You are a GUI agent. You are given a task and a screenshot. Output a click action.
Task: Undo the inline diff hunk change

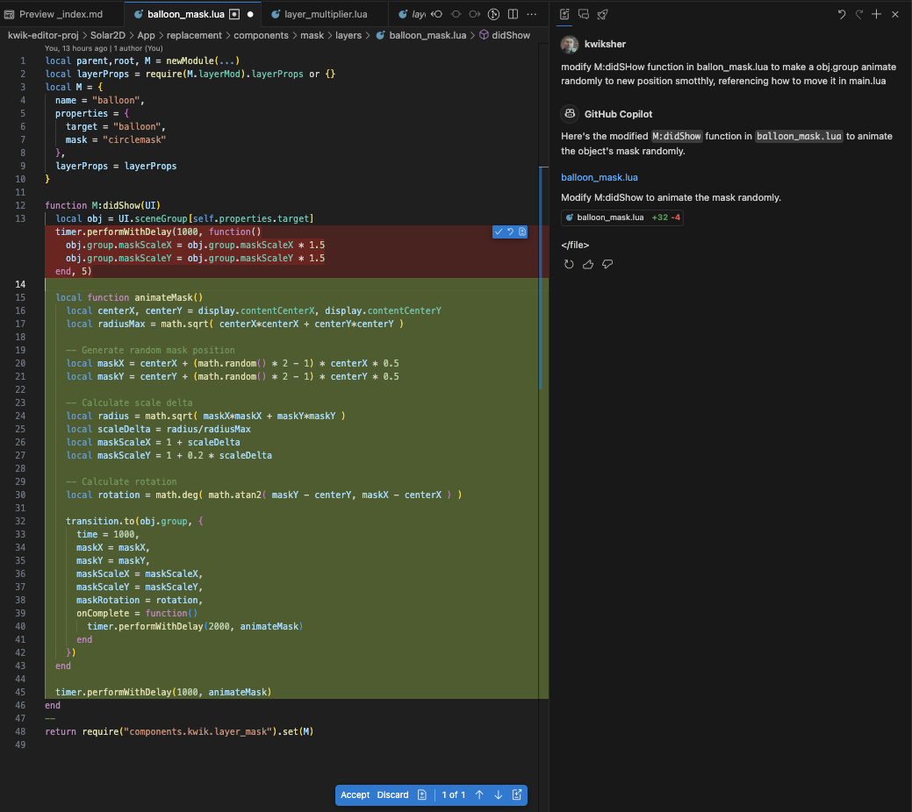(x=511, y=231)
